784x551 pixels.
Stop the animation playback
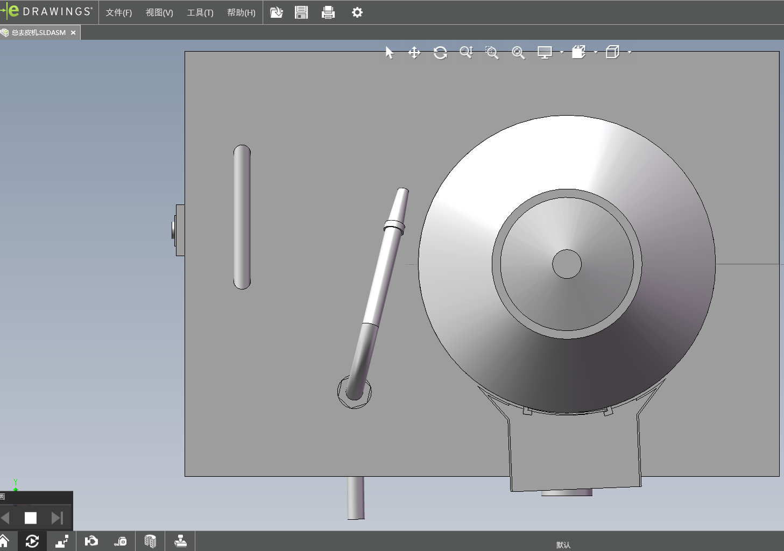[31, 518]
